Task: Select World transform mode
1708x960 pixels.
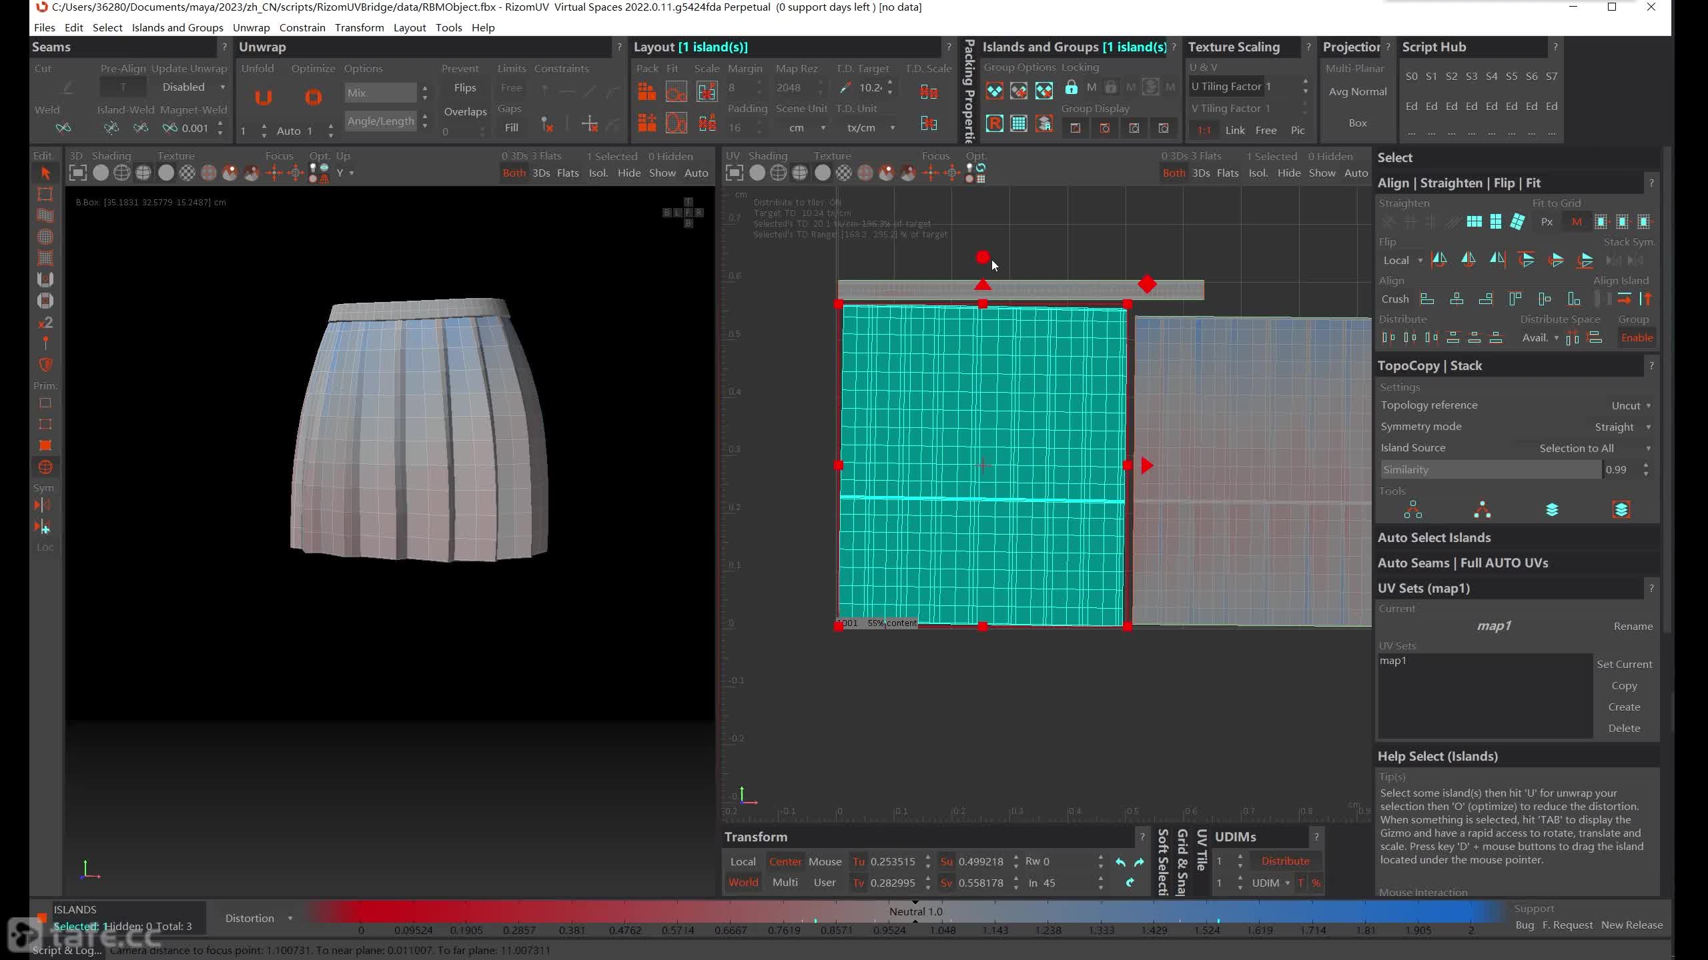Action: 743,882
